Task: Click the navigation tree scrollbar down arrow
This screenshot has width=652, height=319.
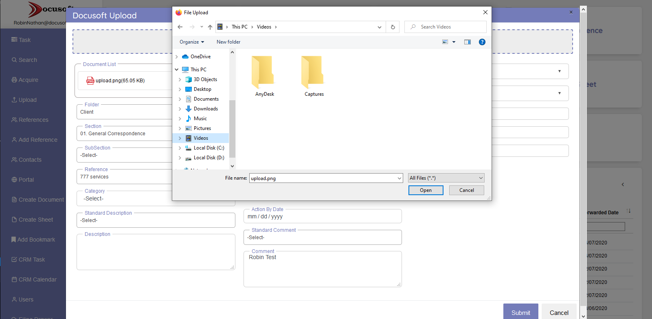Action: (x=232, y=166)
